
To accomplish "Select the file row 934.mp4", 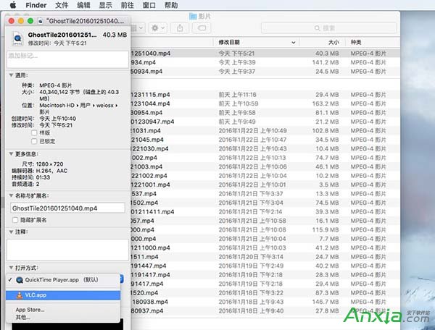I will 265,62.
